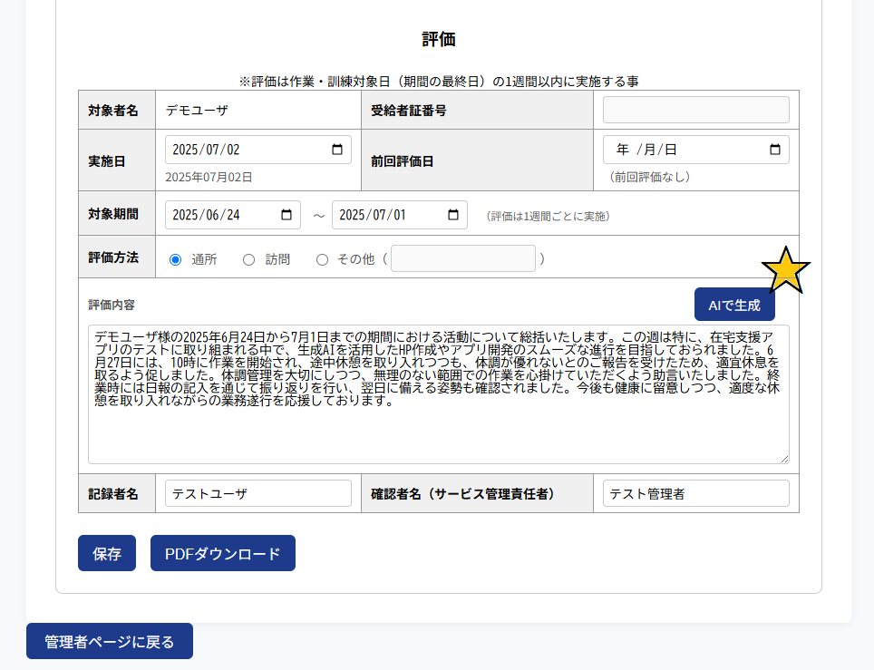Open calendar picker for 実施日 date

[x=336, y=150]
